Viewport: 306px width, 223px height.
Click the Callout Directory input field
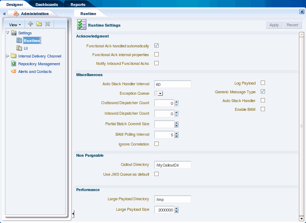pos(173,165)
